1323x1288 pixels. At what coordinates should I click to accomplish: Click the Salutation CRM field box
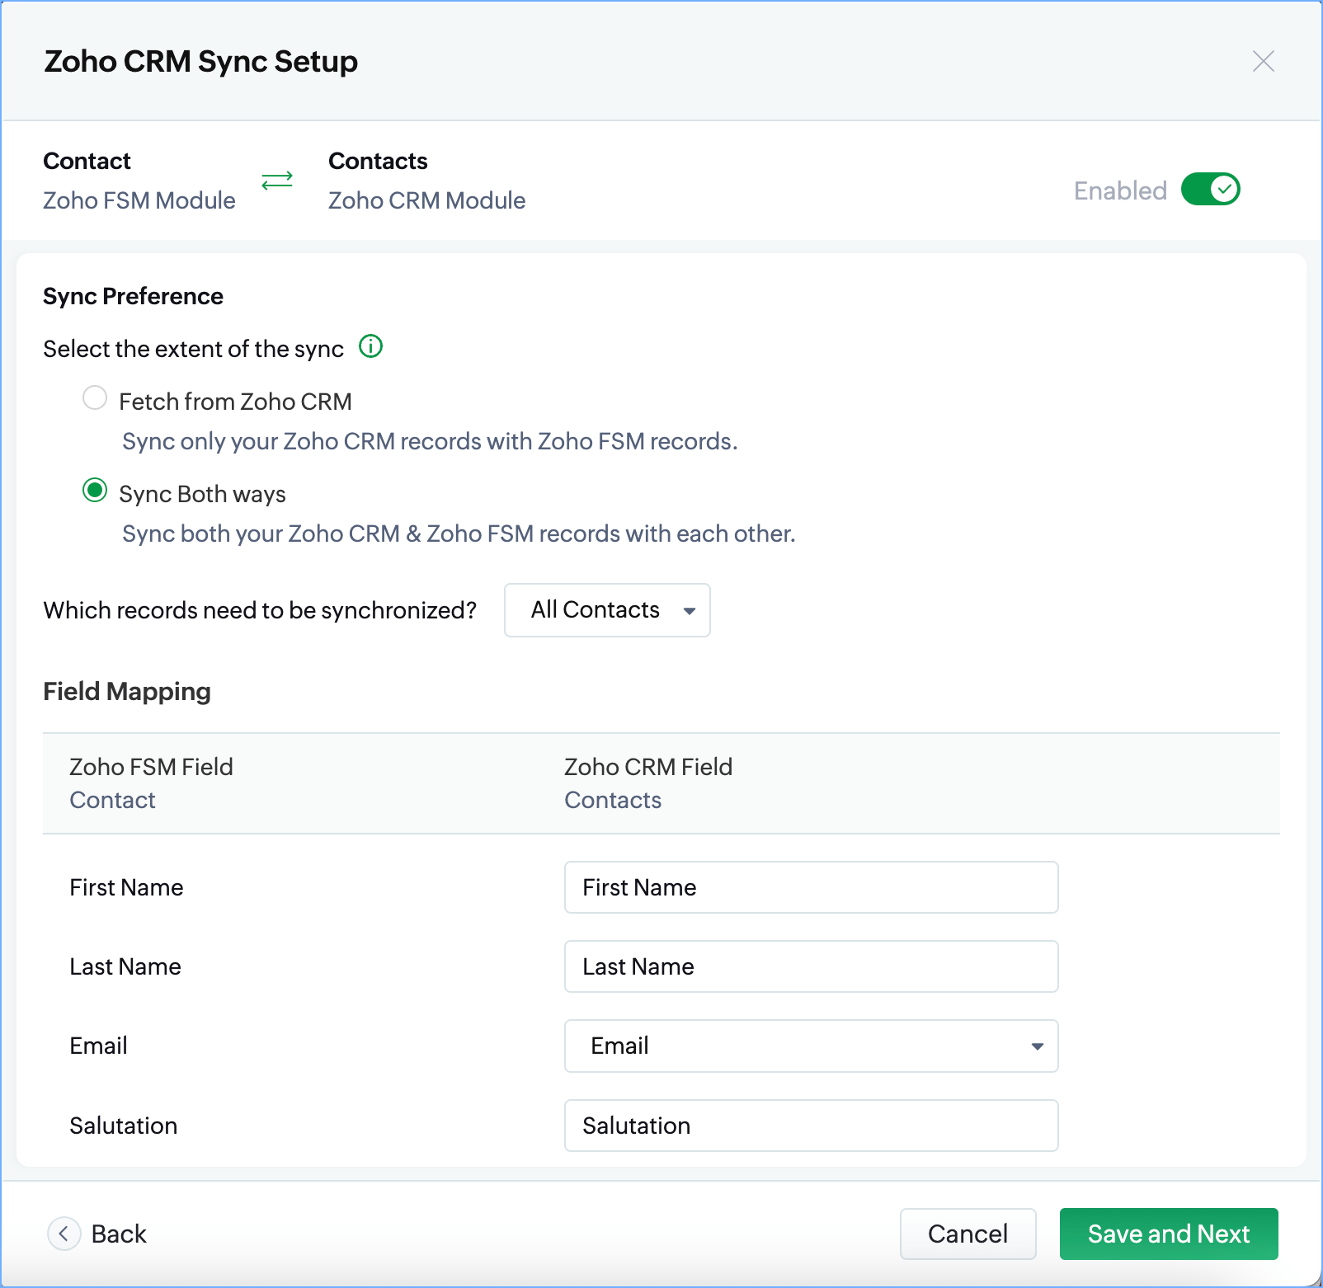810,1126
